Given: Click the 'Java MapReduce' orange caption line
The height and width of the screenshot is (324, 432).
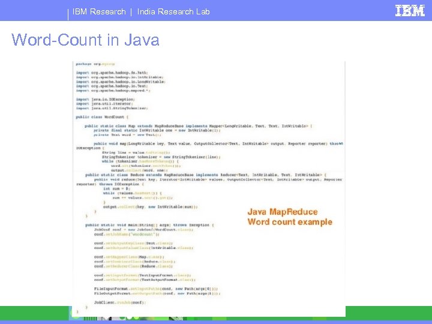Looking at the screenshot, I should pyautogui.click(x=283, y=212).
